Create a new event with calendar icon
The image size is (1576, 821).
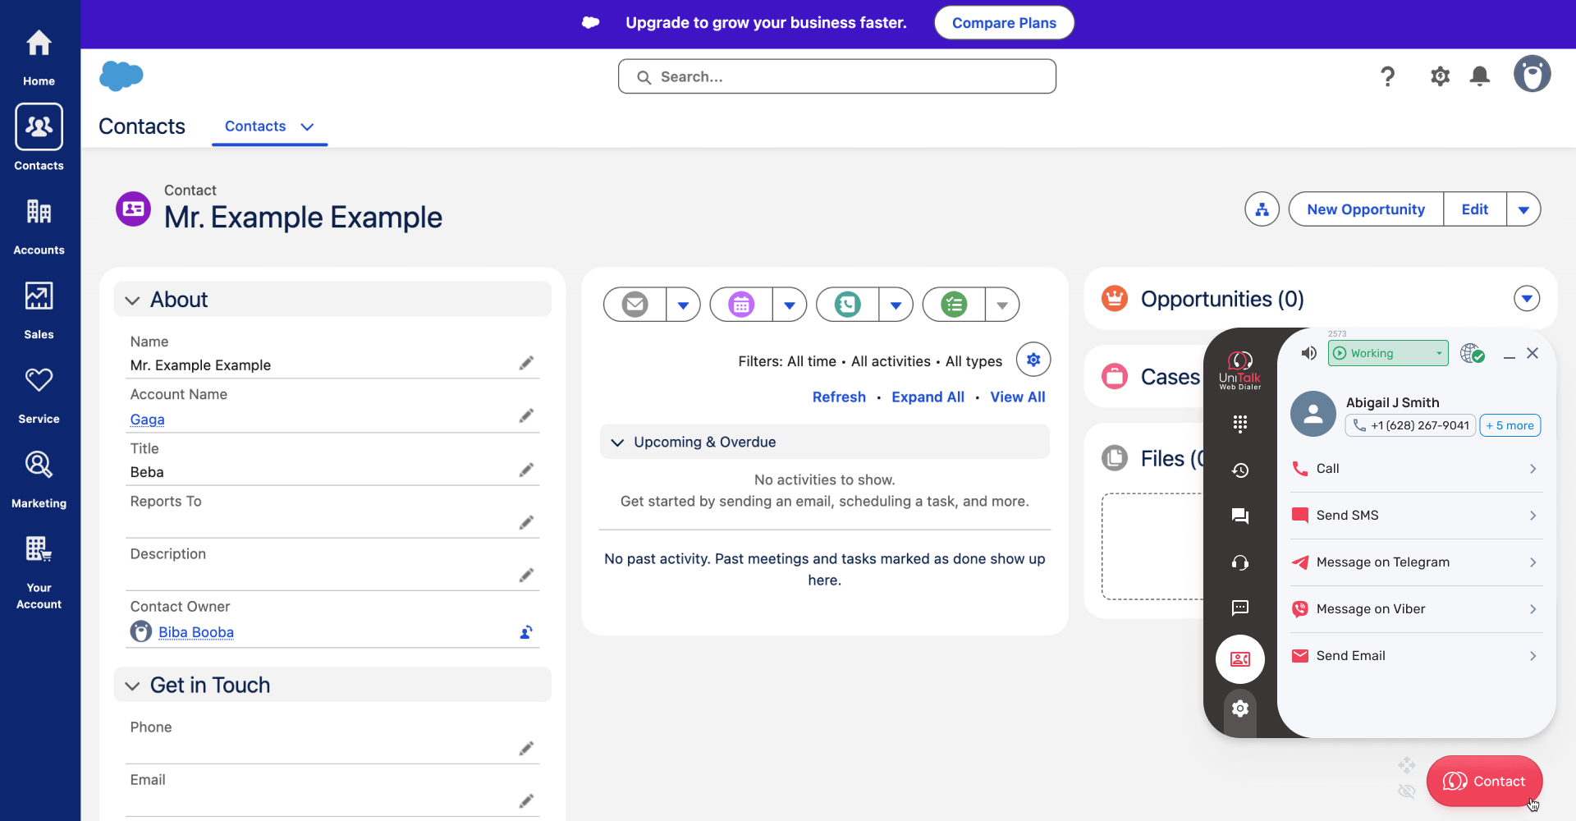pos(741,305)
